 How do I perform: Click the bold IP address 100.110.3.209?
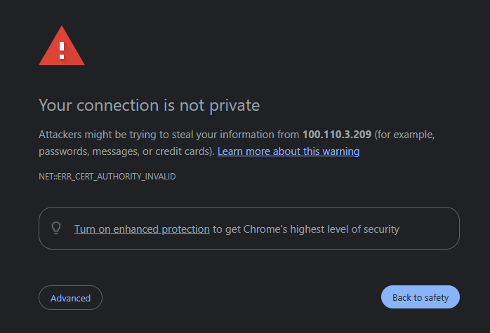click(x=336, y=134)
